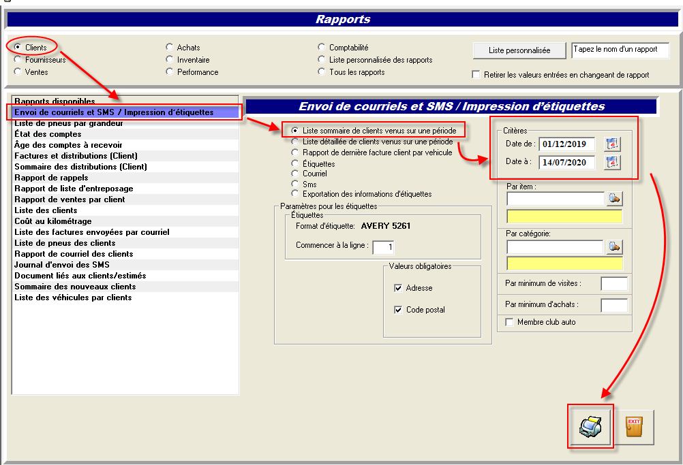Click the Par catégorie lookup icon

[x=614, y=246]
